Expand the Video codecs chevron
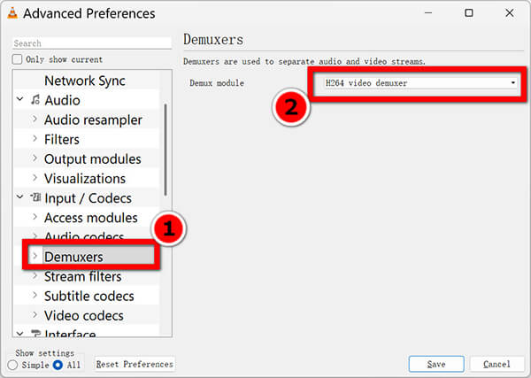Image resolution: width=531 pixels, height=378 pixels. point(35,315)
